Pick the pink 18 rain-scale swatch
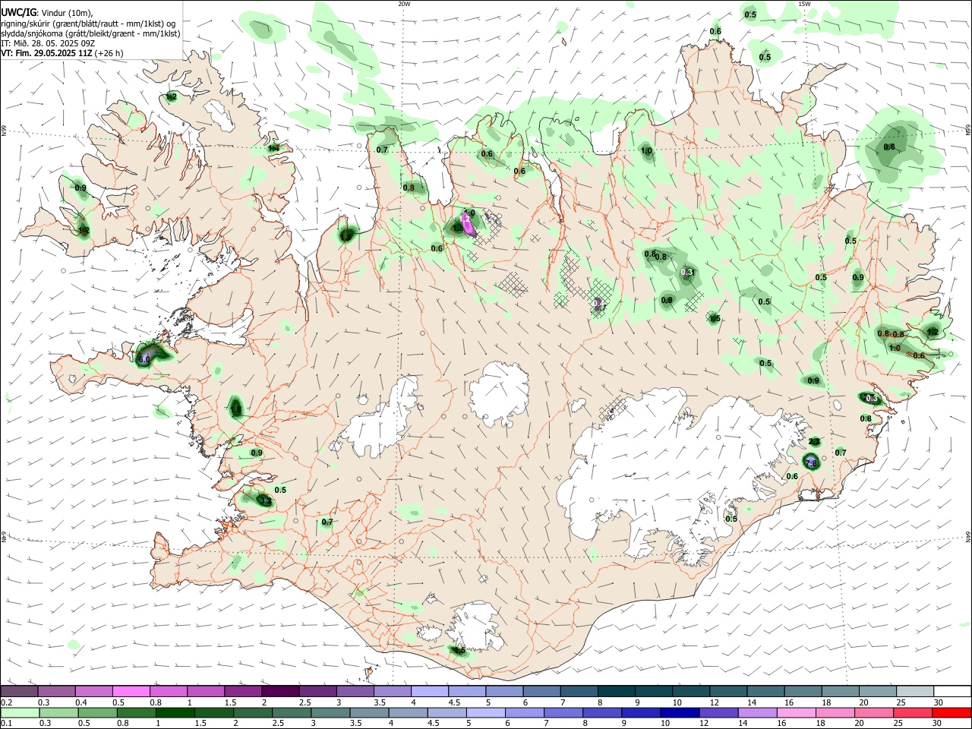This screenshot has width=972, height=729. tap(834, 713)
